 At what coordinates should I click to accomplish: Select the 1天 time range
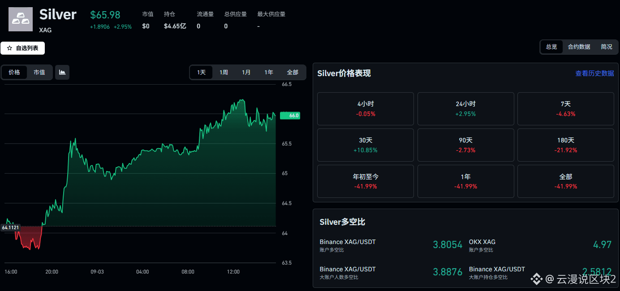(202, 73)
